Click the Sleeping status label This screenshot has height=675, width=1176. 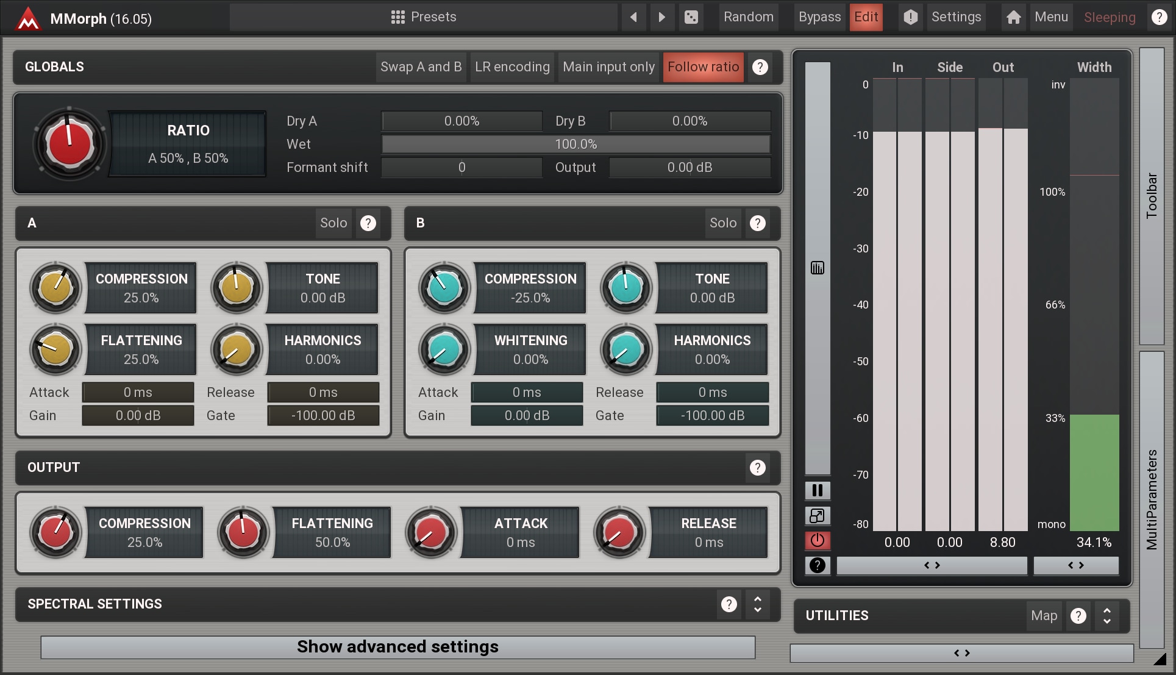click(1110, 18)
